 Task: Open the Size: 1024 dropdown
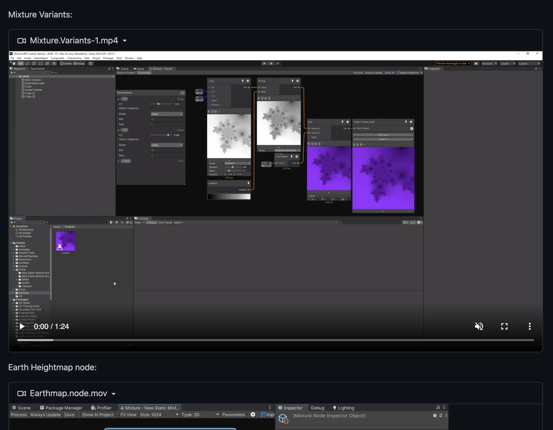tap(159, 415)
